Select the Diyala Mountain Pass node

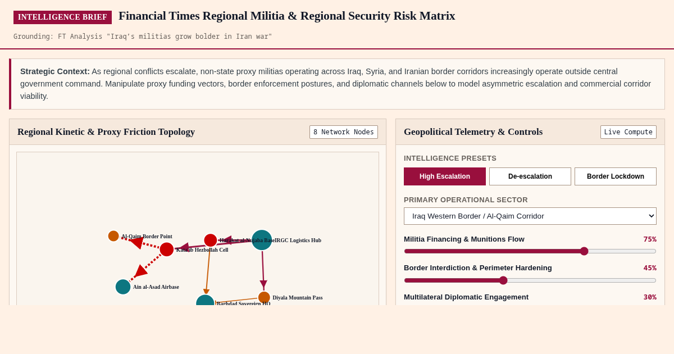[x=264, y=297]
